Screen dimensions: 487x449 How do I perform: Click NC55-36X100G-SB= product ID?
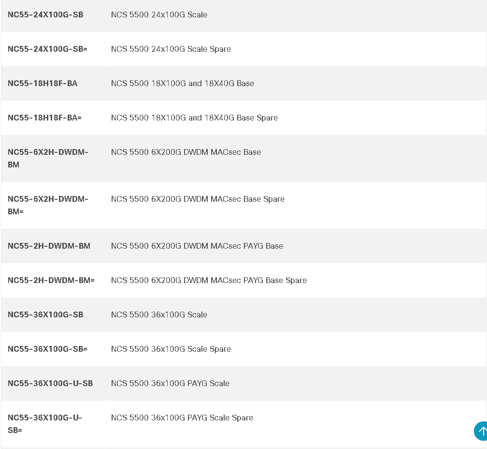(x=47, y=349)
